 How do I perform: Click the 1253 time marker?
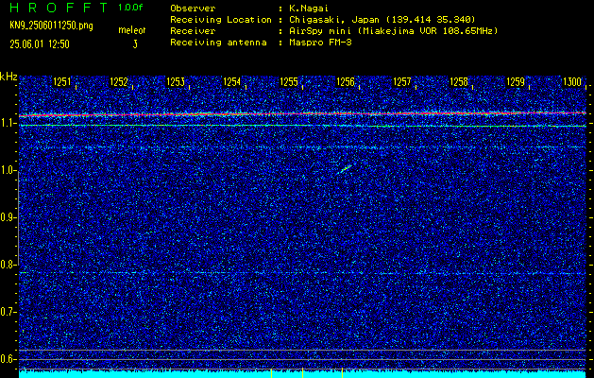[176, 82]
